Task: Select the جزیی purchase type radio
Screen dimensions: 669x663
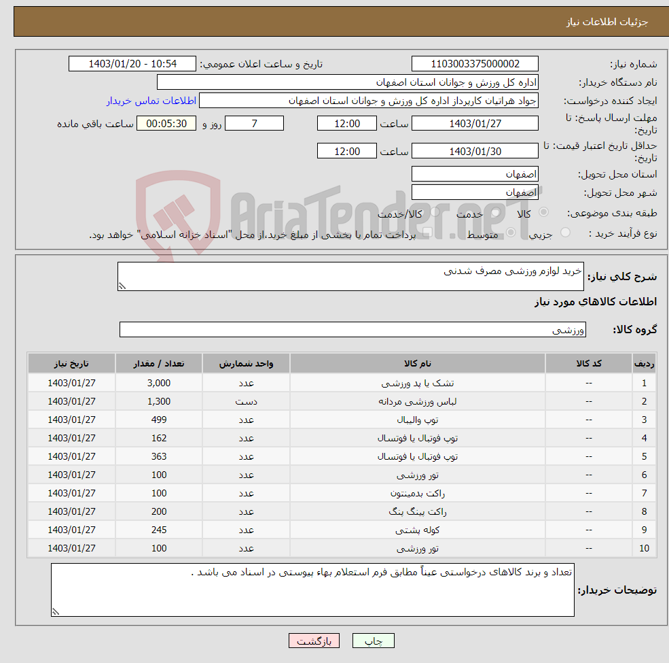Action: pyautogui.click(x=565, y=233)
